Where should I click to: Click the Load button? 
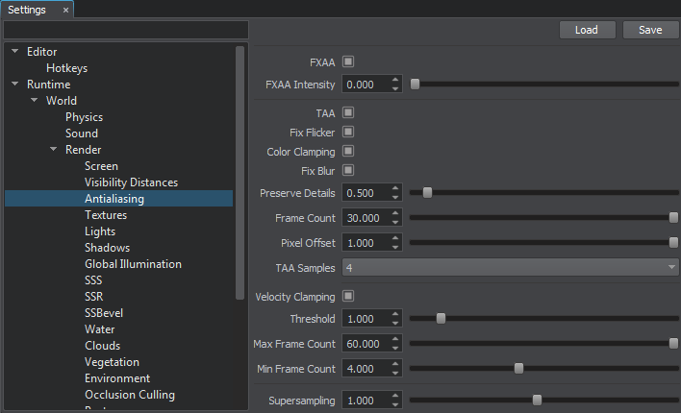point(587,30)
